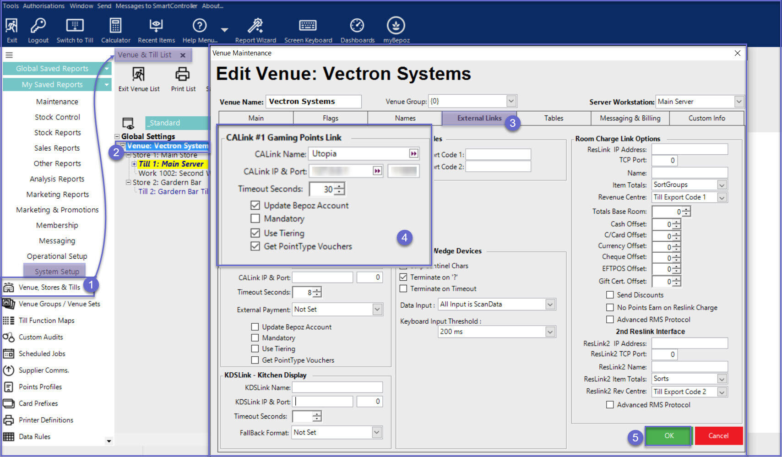Open the Server Workstation dropdown
782x457 pixels.
coord(739,102)
